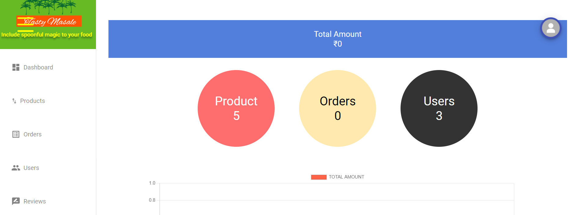The image size is (575, 215).
Task: Click the Users people icon
Action: (16, 168)
